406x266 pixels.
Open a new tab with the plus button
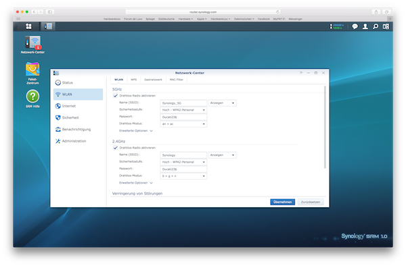390,19
